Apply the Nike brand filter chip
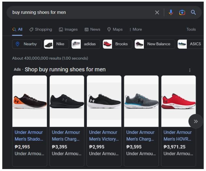 tap(56, 44)
